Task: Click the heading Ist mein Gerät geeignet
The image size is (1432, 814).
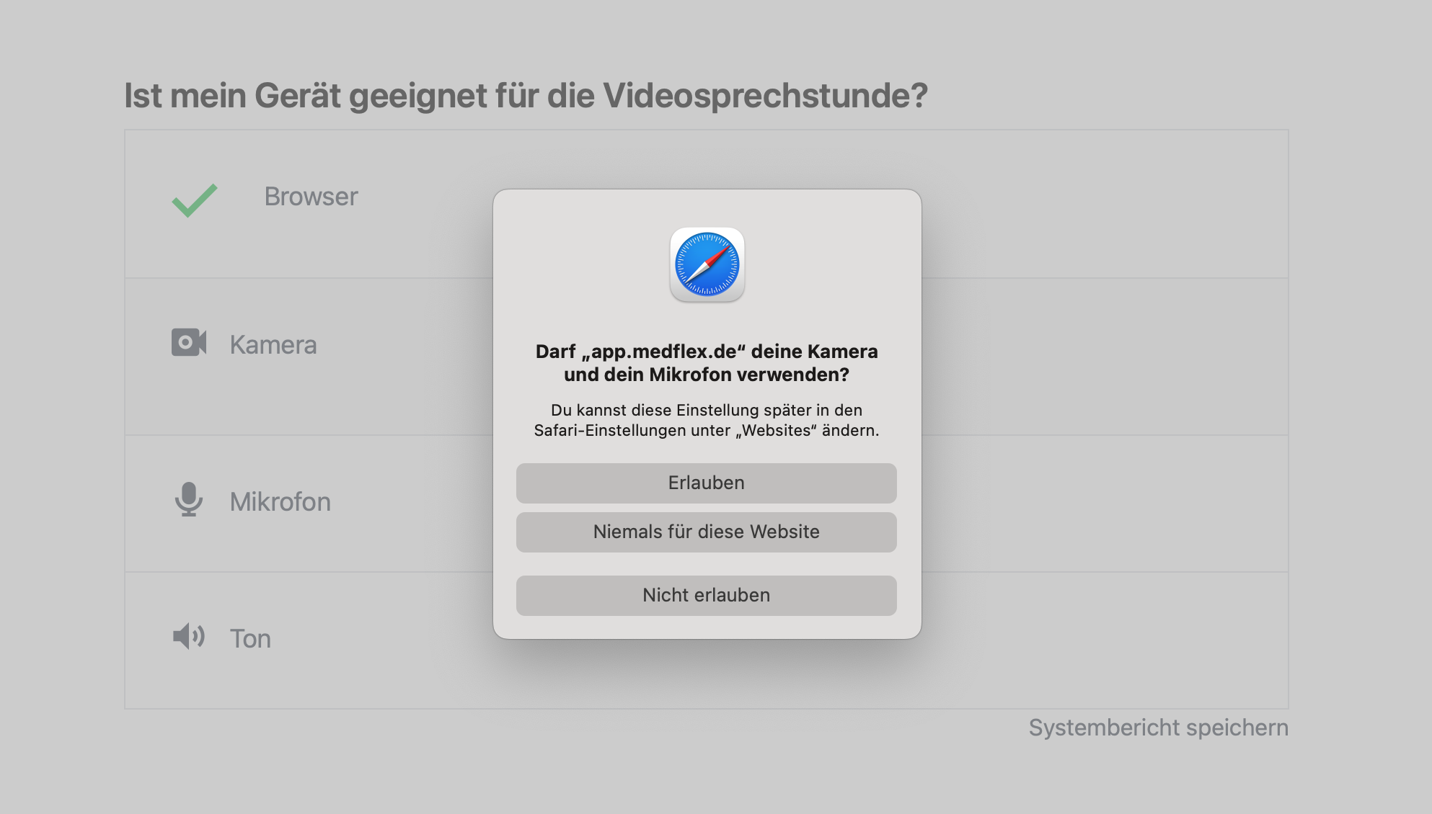Action: pyautogui.click(x=526, y=94)
